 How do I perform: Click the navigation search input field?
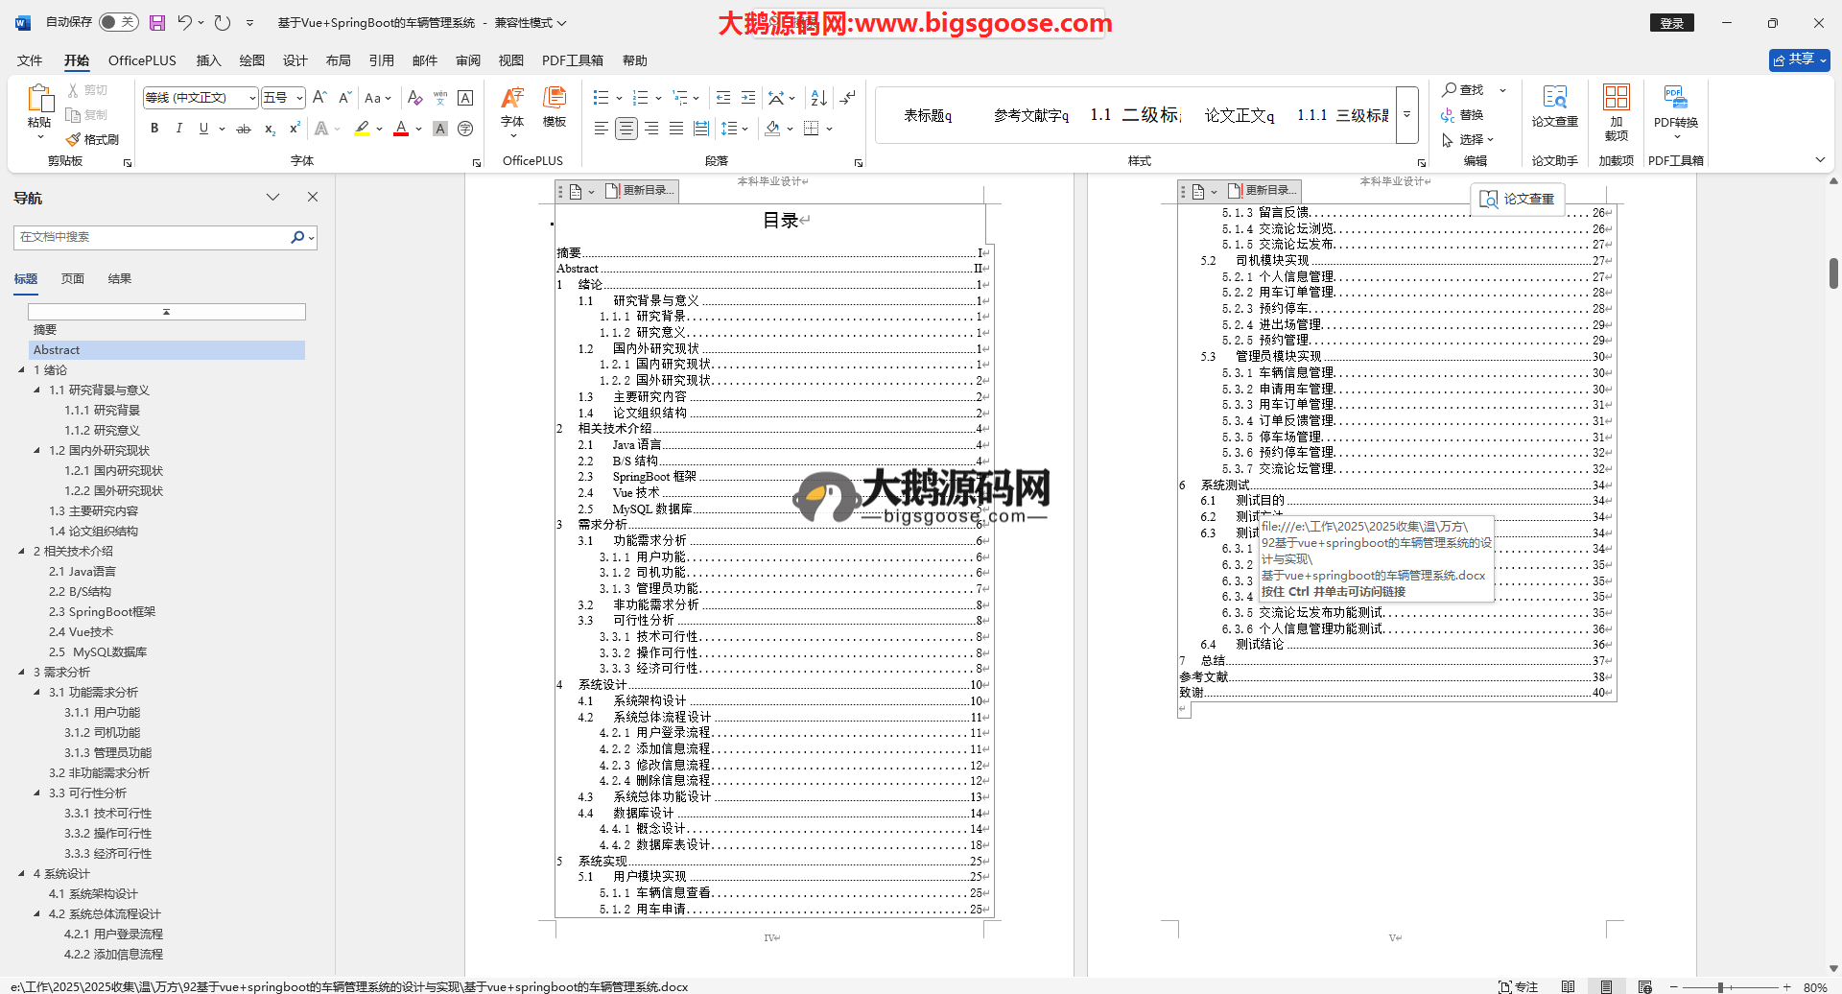coord(153,237)
